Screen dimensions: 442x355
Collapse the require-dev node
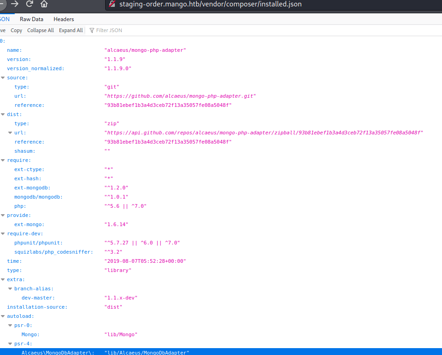(x=3, y=233)
